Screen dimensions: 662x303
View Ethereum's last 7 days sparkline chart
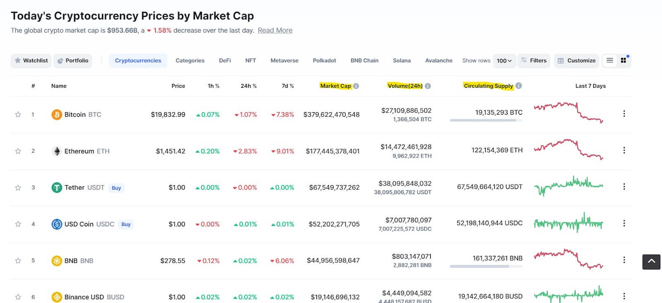click(x=568, y=150)
